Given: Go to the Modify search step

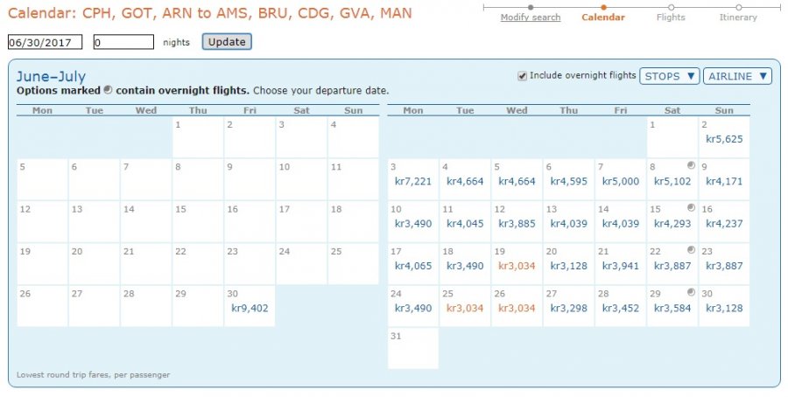Looking at the screenshot, I should (531, 17).
